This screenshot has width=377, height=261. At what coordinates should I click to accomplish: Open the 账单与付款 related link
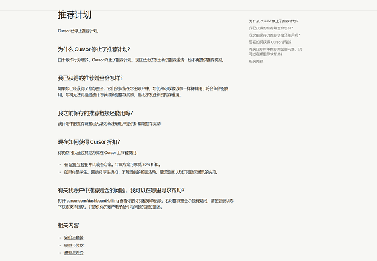74,245
